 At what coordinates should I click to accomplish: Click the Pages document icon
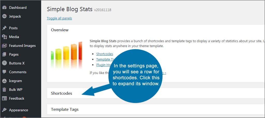point(4,54)
